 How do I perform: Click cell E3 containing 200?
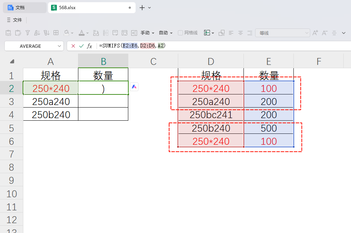[269, 101]
